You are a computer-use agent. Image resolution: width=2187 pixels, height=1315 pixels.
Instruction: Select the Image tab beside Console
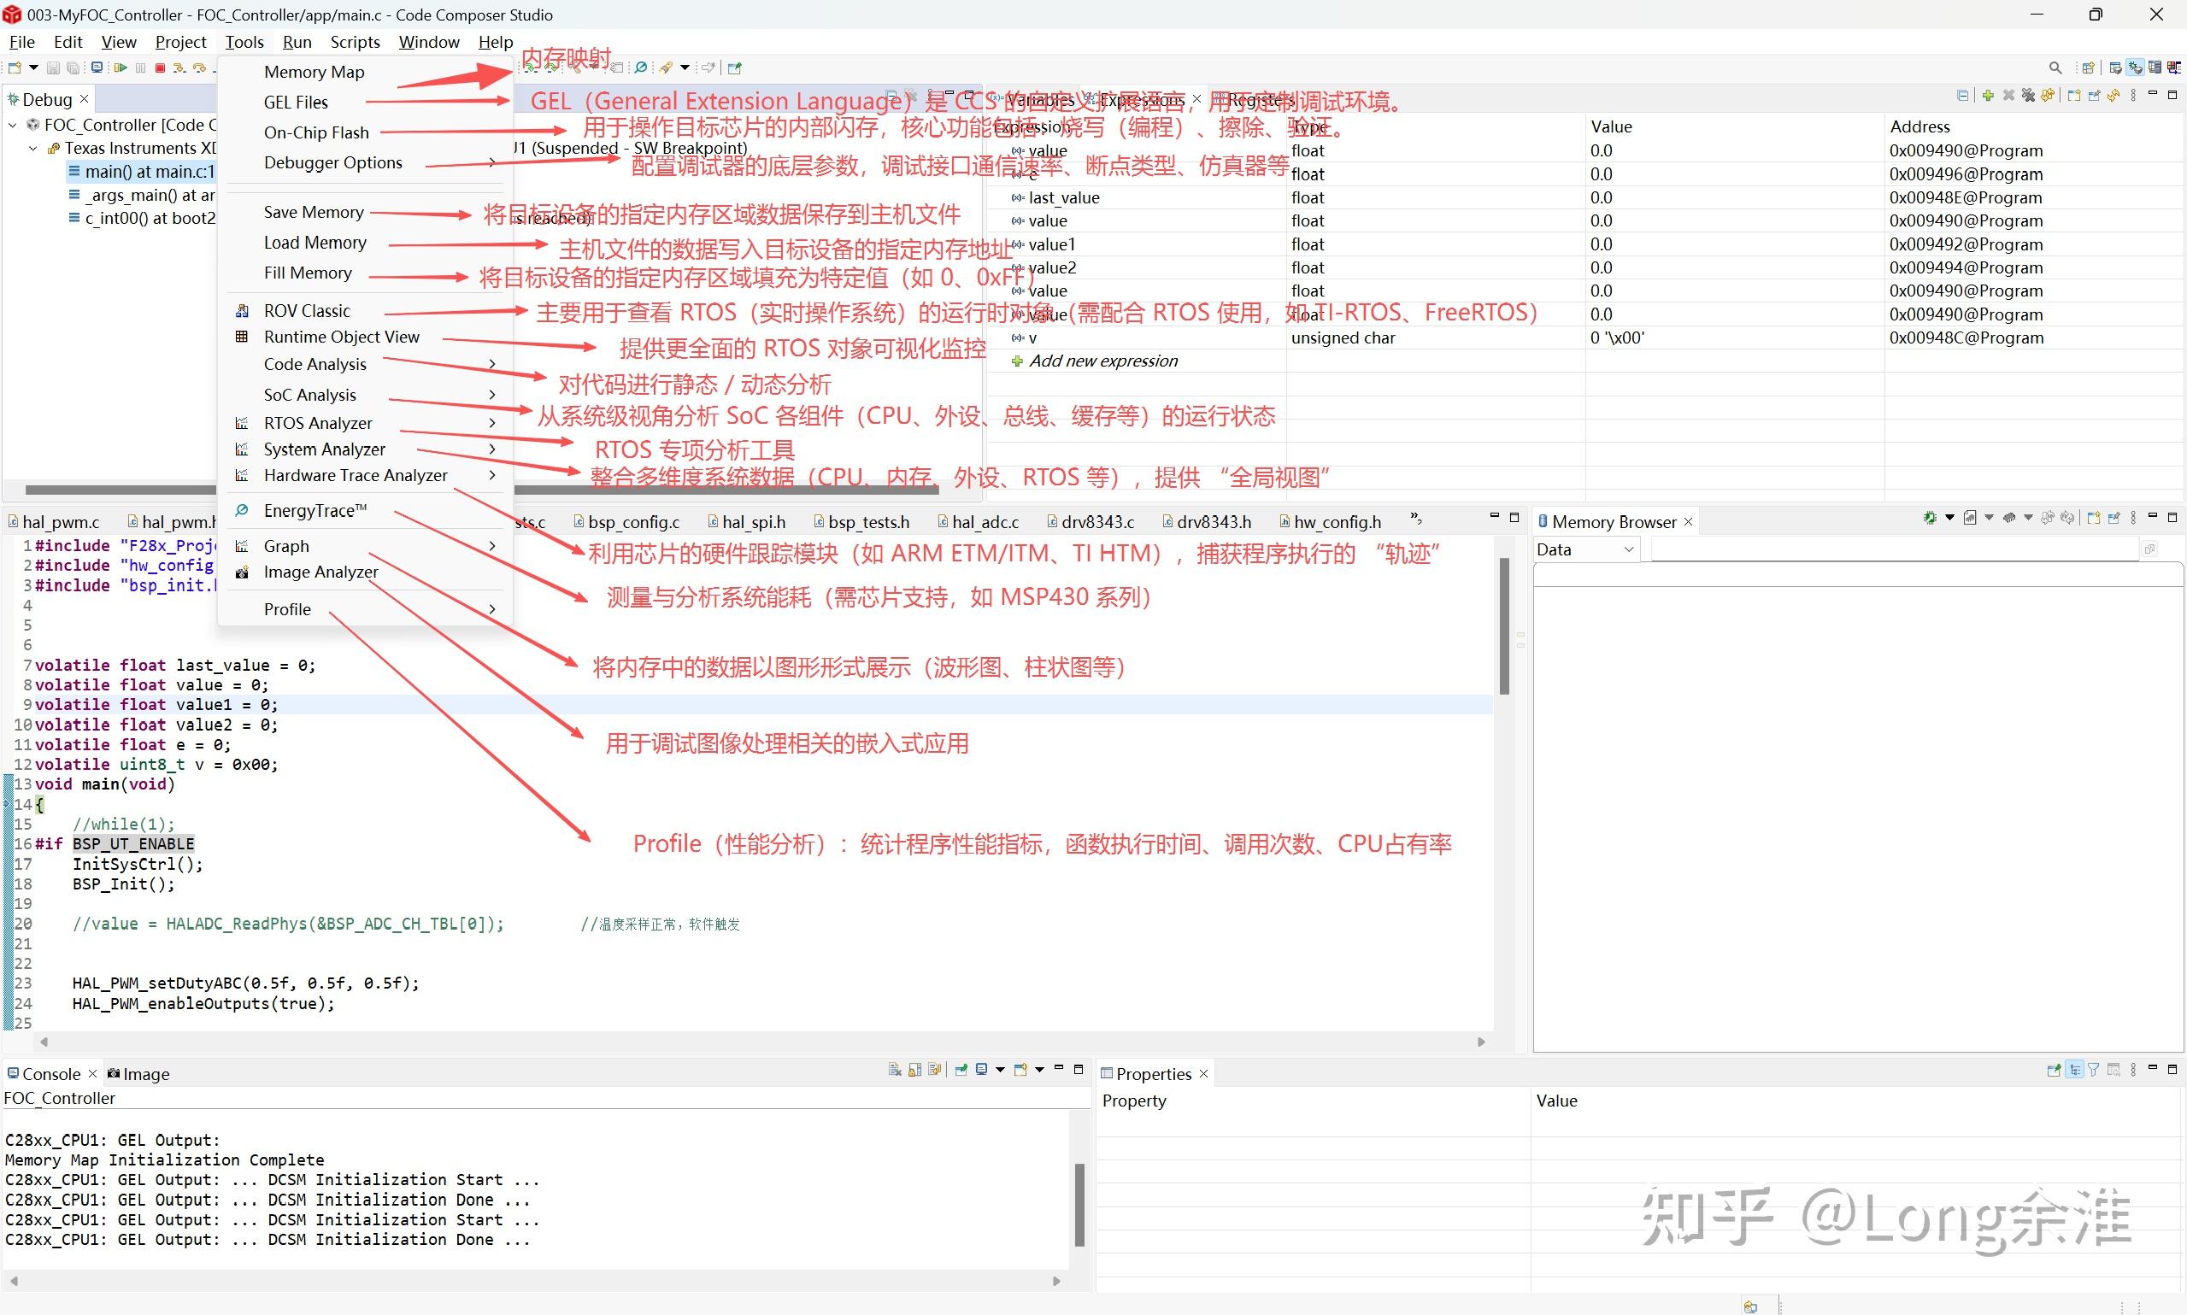138,1074
